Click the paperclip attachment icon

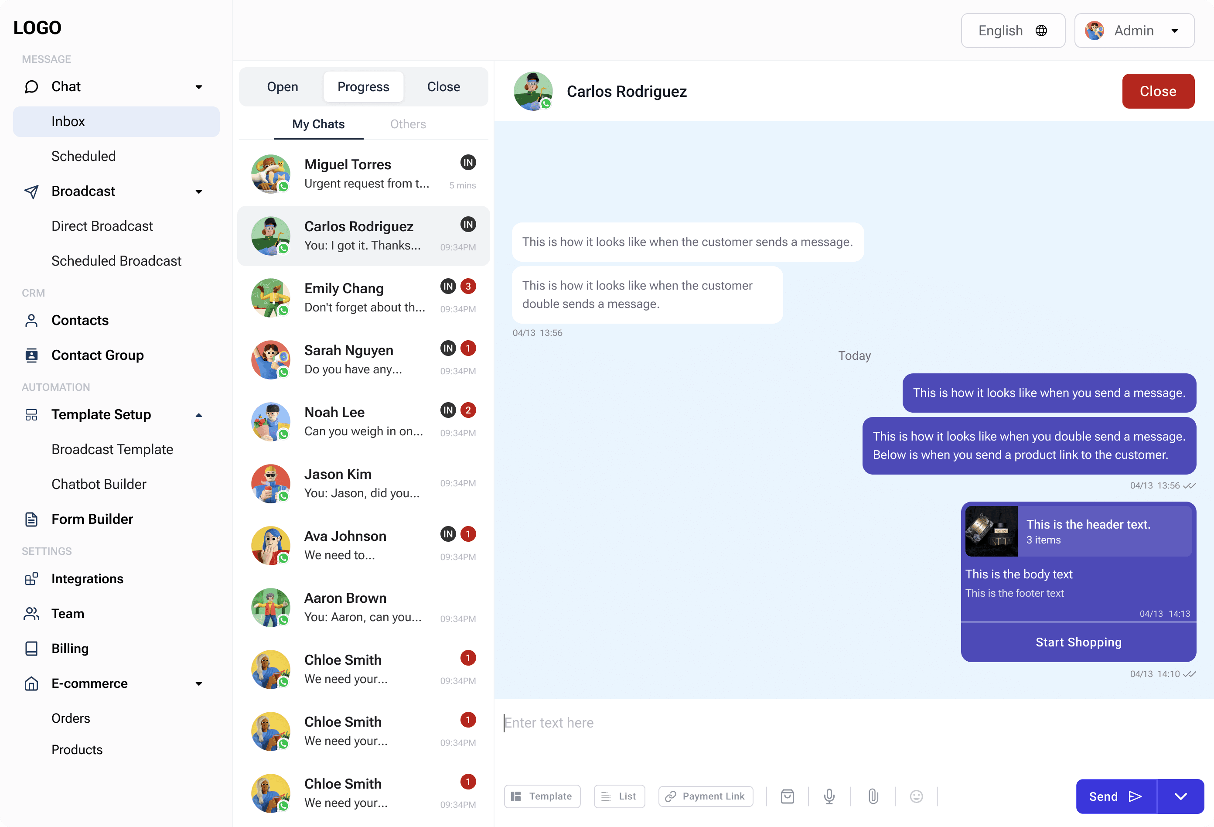point(873,796)
